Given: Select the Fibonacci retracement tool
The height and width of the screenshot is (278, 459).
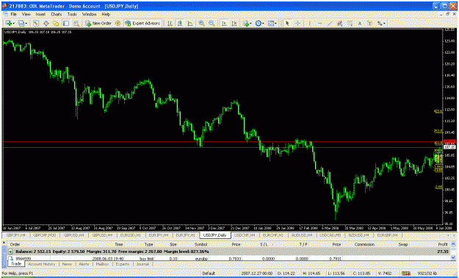Looking at the screenshot, I should tap(350, 24).
